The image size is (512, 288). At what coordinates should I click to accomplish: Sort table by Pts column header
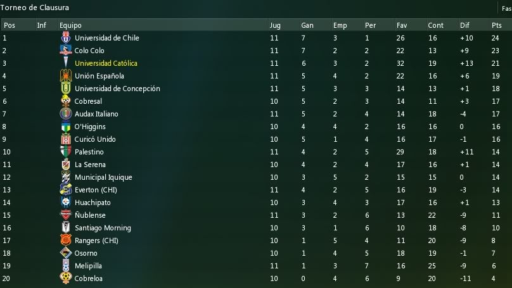click(x=496, y=25)
